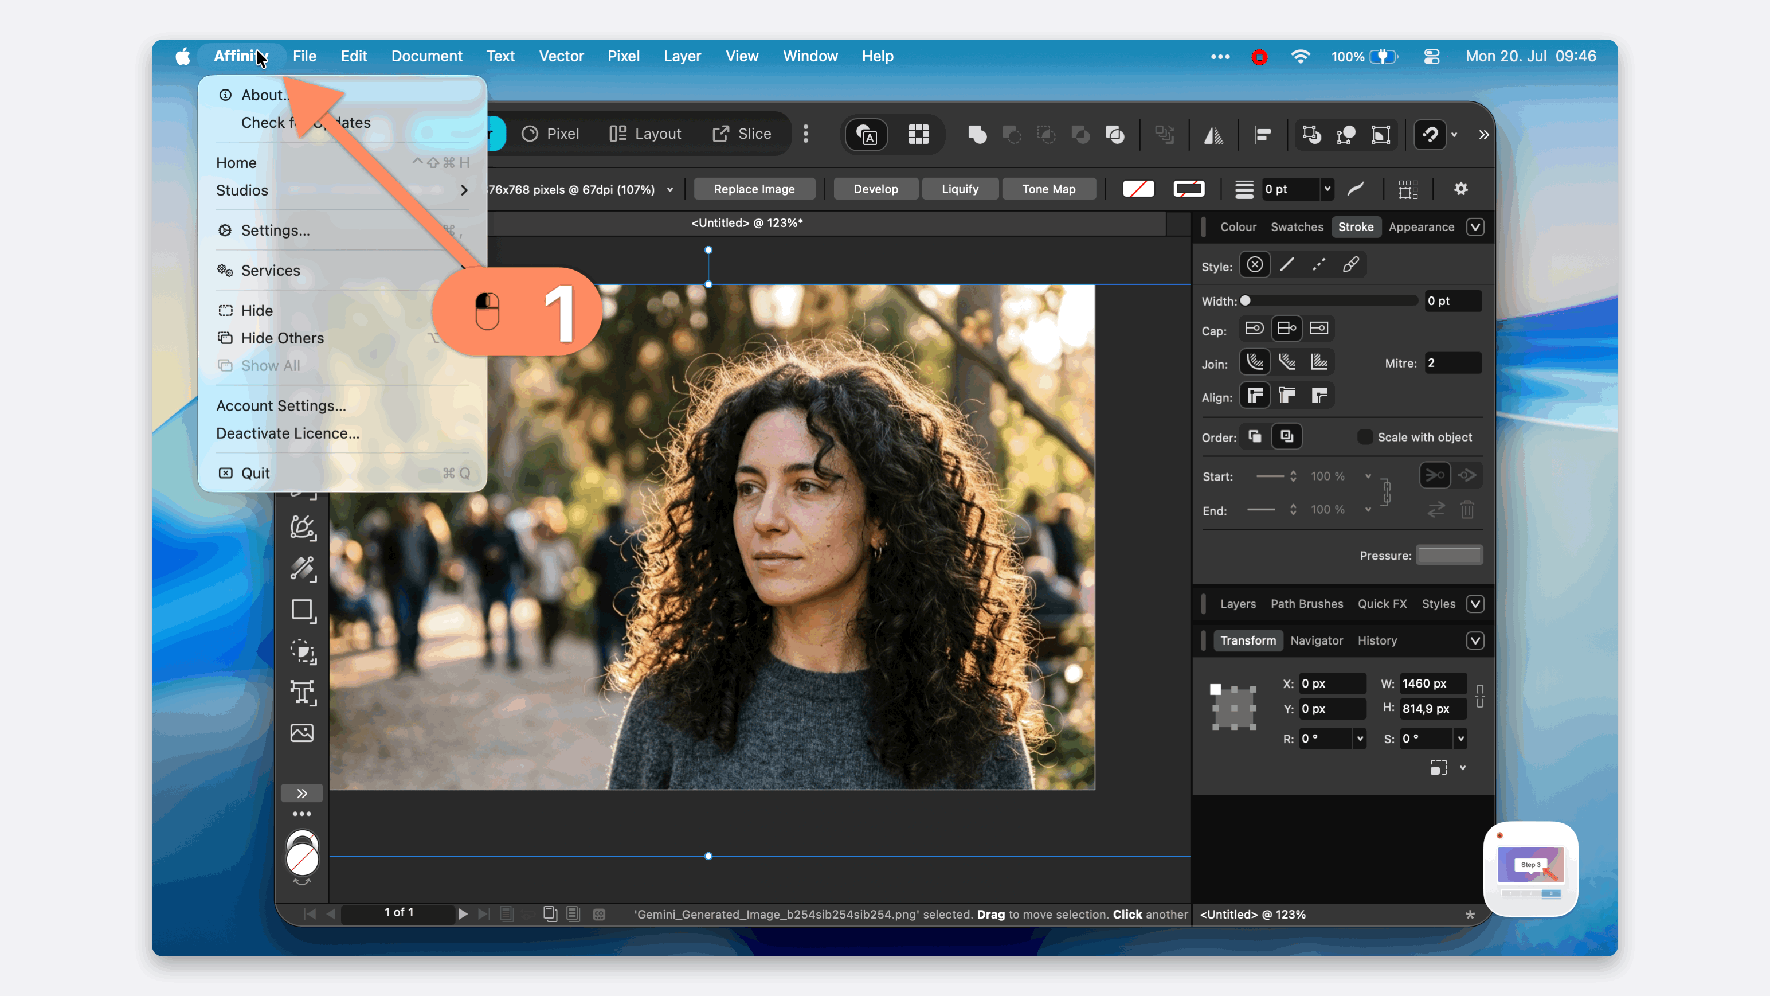Click the Wi-Fi icon in menu bar
The height and width of the screenshot is (996, 1770).
(x=1300, y=56)
